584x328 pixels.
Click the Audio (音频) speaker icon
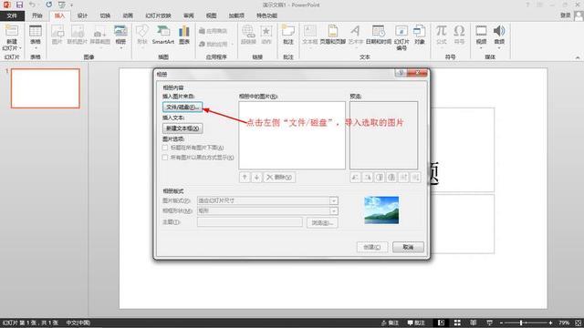499,36
